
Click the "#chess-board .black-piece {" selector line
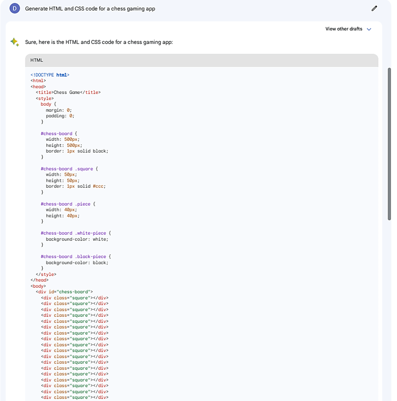click(x=76, y=256)
